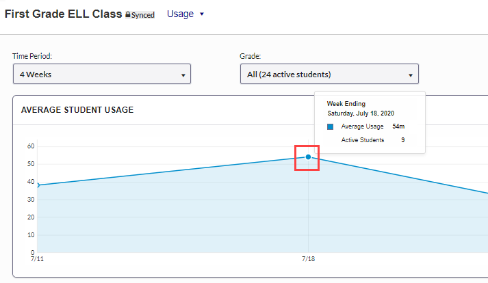Click the arrow in 4 Weeks selector
The image size is (488, 283).
click(183, 75)
